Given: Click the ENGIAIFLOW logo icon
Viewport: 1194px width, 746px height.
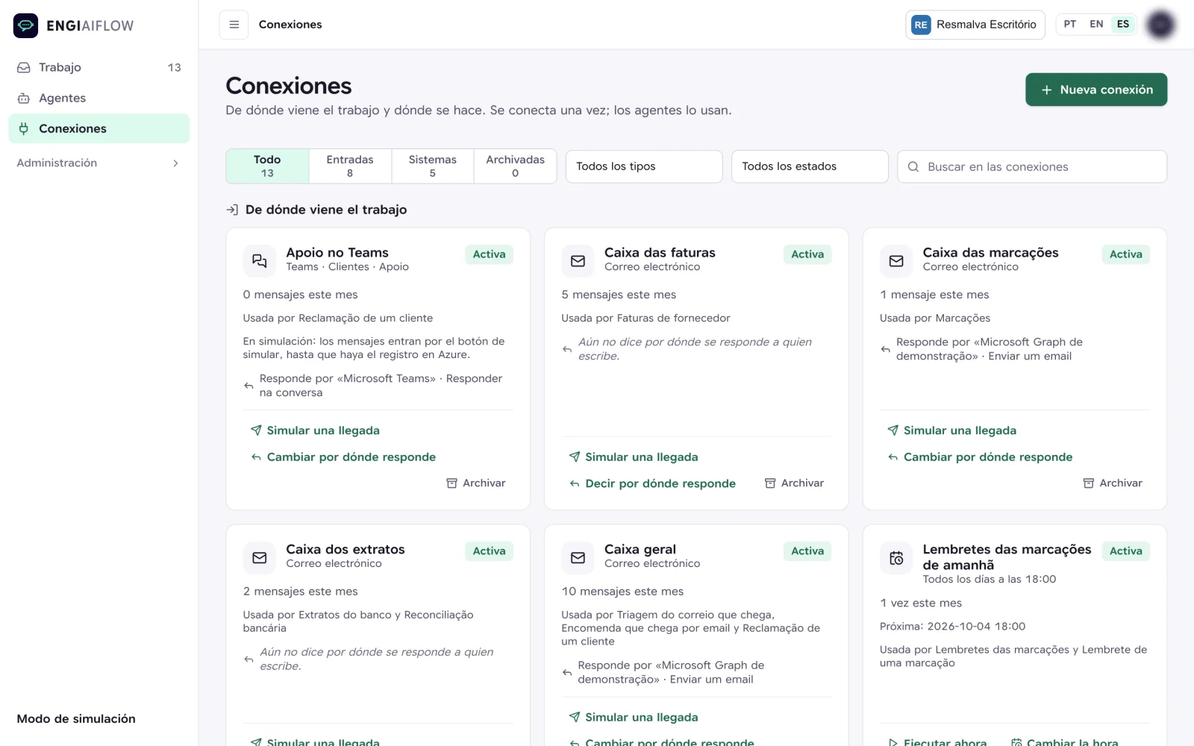Looking at the screenshot, I should (25, 25).
